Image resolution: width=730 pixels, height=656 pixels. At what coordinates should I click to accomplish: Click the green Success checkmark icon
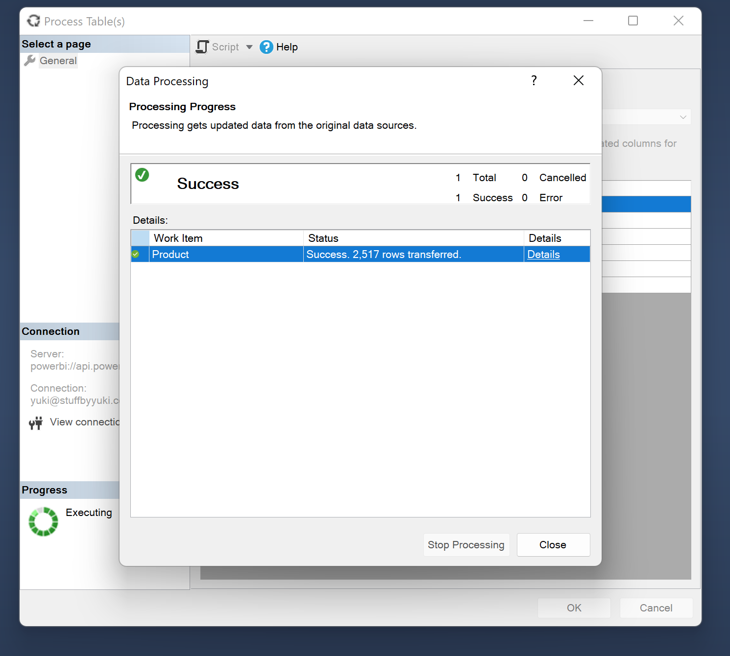(x=142, y=175)
